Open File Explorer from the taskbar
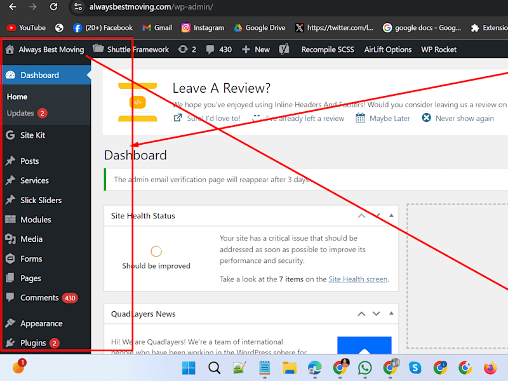 click(x=290, y=368)
